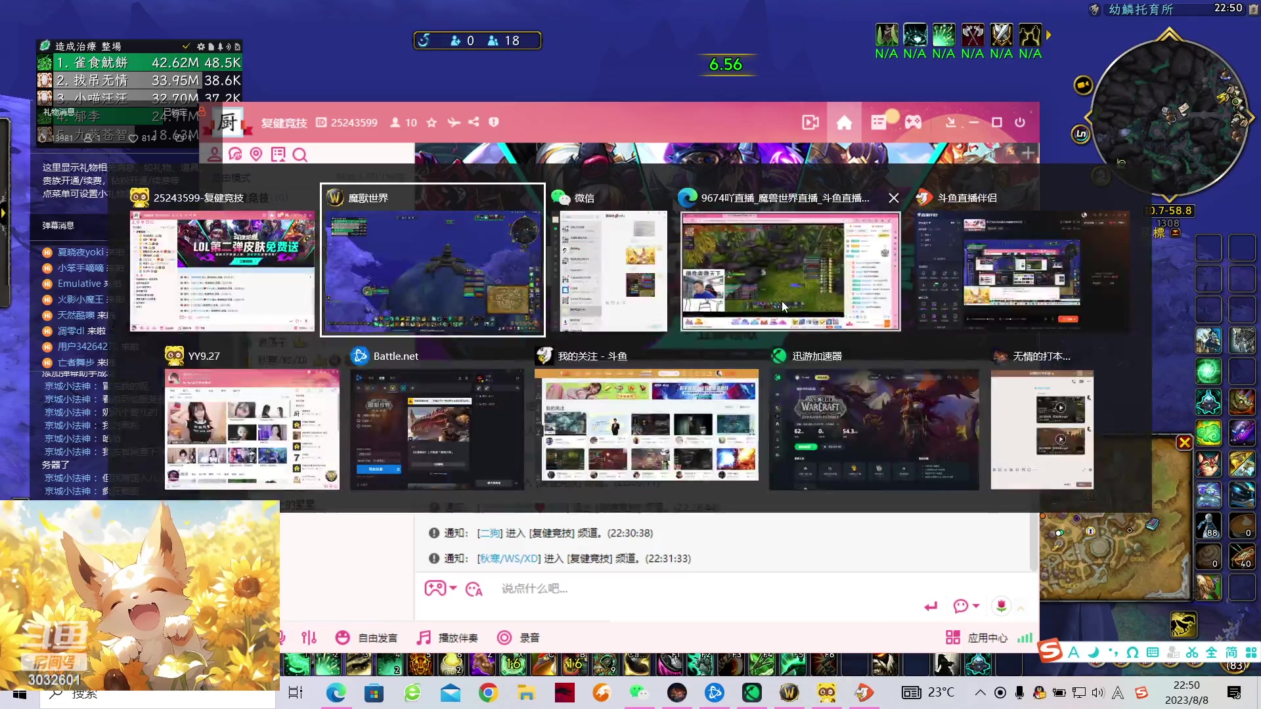Open Details meter segment dropdown checkmark
The image size is (1261, 709).
186,47
